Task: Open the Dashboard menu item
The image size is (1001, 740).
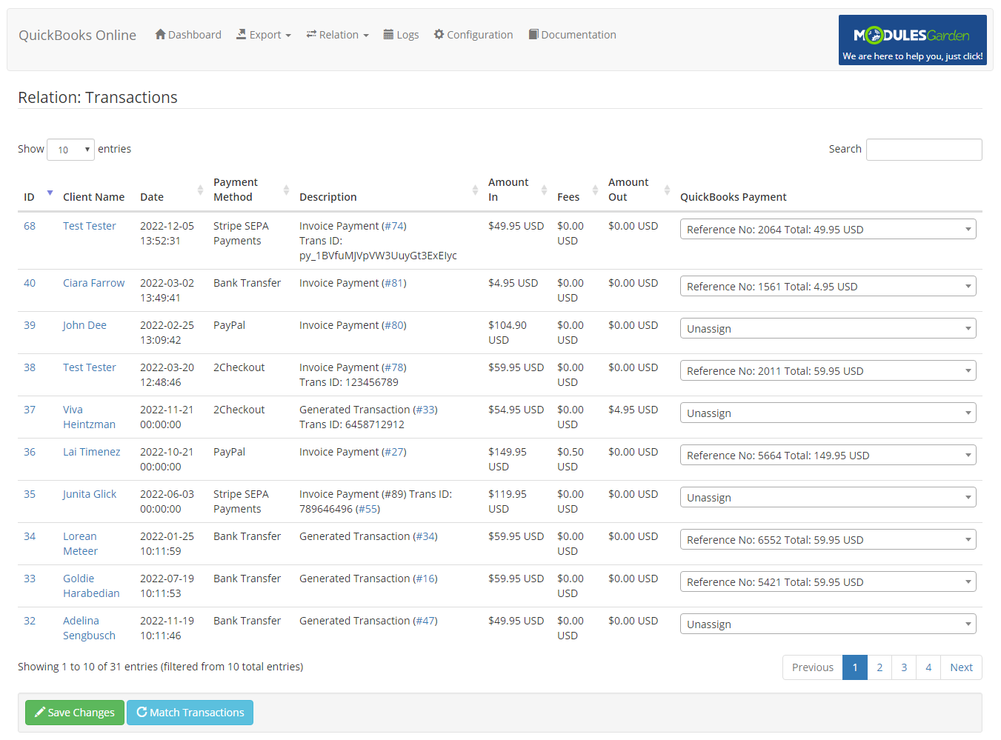Action: (188, 35)
